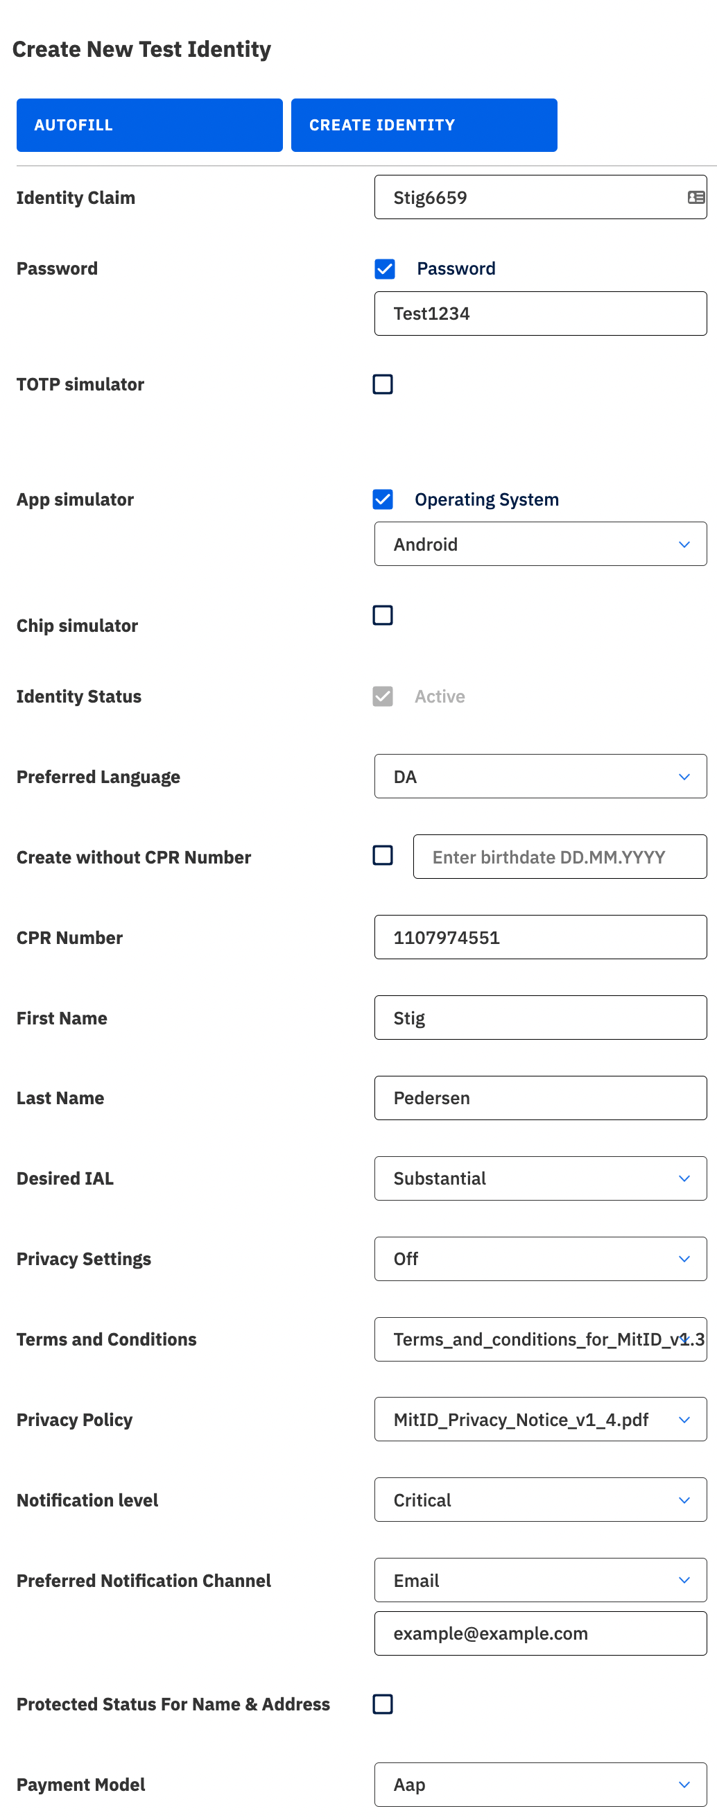Click the notification email address field
717x1820 pixels.
[x=539, y=1633]
